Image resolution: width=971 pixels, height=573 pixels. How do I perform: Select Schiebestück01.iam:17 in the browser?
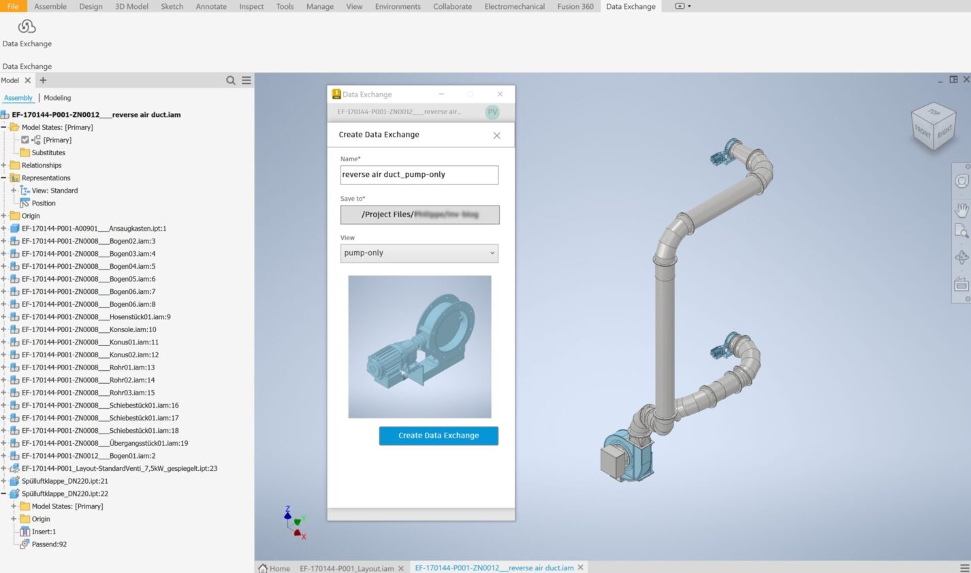click(100, 418)
